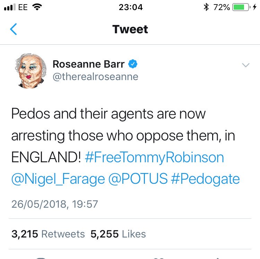Tap the green battery icon
The width and height of the screenshot is (260, 259).
point(241,7)
